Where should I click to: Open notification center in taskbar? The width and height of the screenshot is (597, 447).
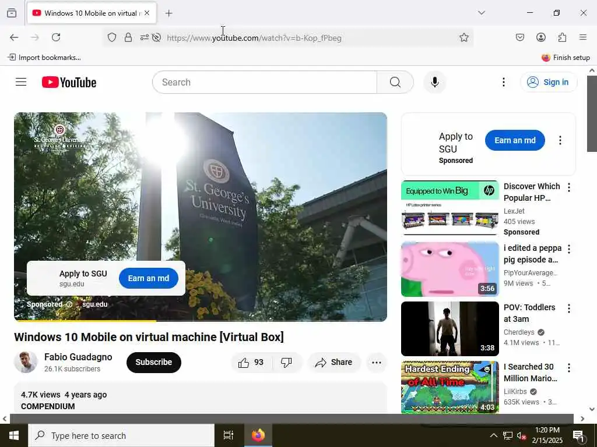pyautogui.click(x=579, y=437)
